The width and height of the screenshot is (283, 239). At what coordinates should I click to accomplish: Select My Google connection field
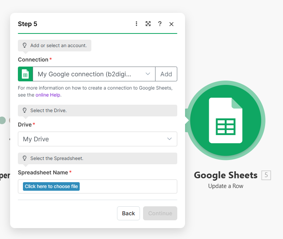(x=94, y=74)
